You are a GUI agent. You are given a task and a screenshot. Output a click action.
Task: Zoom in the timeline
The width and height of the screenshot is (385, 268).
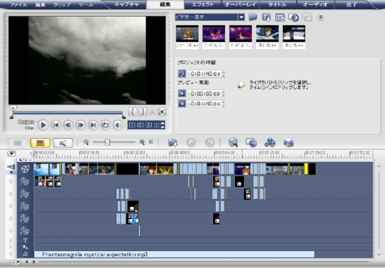(142, 142)
